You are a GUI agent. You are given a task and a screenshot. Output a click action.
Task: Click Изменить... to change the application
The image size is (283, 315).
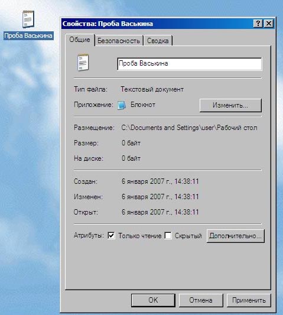click(230, 105)
